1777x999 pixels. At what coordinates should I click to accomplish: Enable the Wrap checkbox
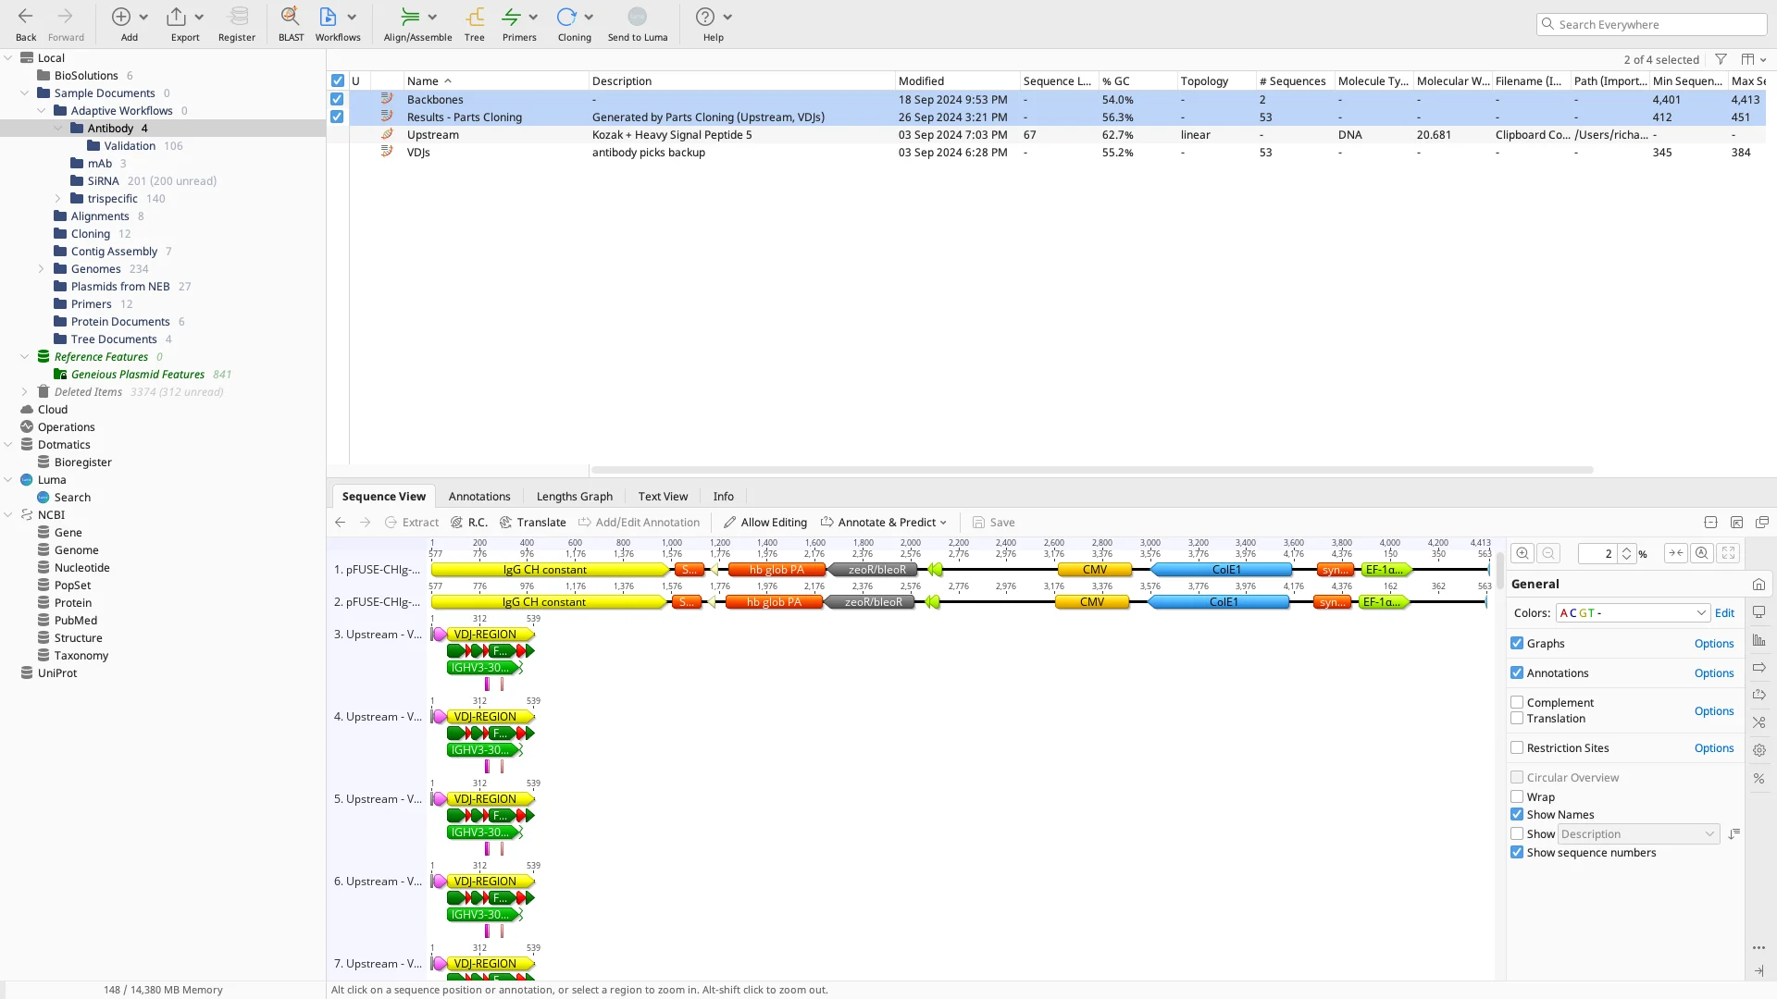[1517, 796]
